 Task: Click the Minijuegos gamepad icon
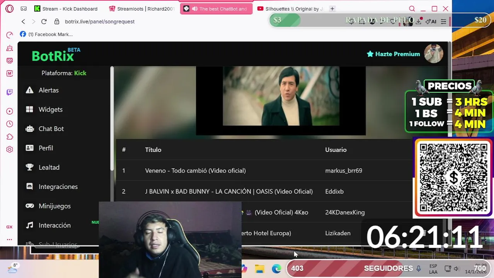[x=29, y=206]
